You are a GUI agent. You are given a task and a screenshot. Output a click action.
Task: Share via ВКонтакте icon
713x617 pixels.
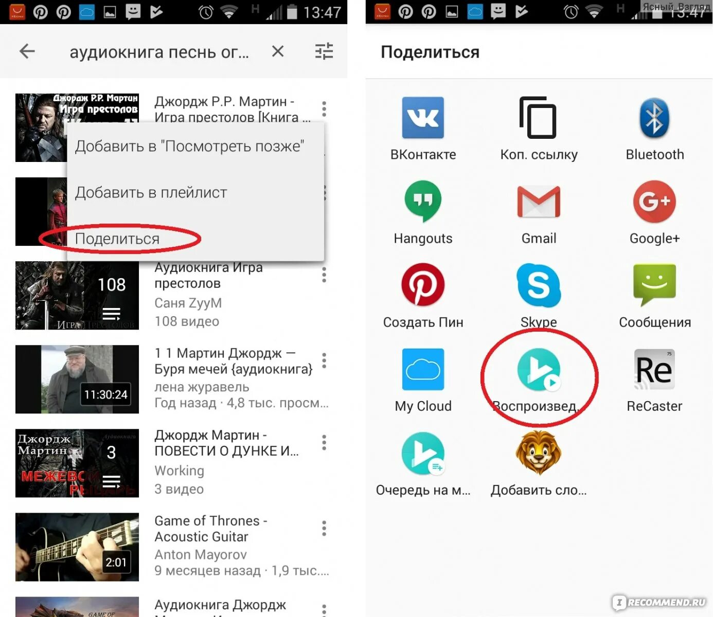(423, 118)
